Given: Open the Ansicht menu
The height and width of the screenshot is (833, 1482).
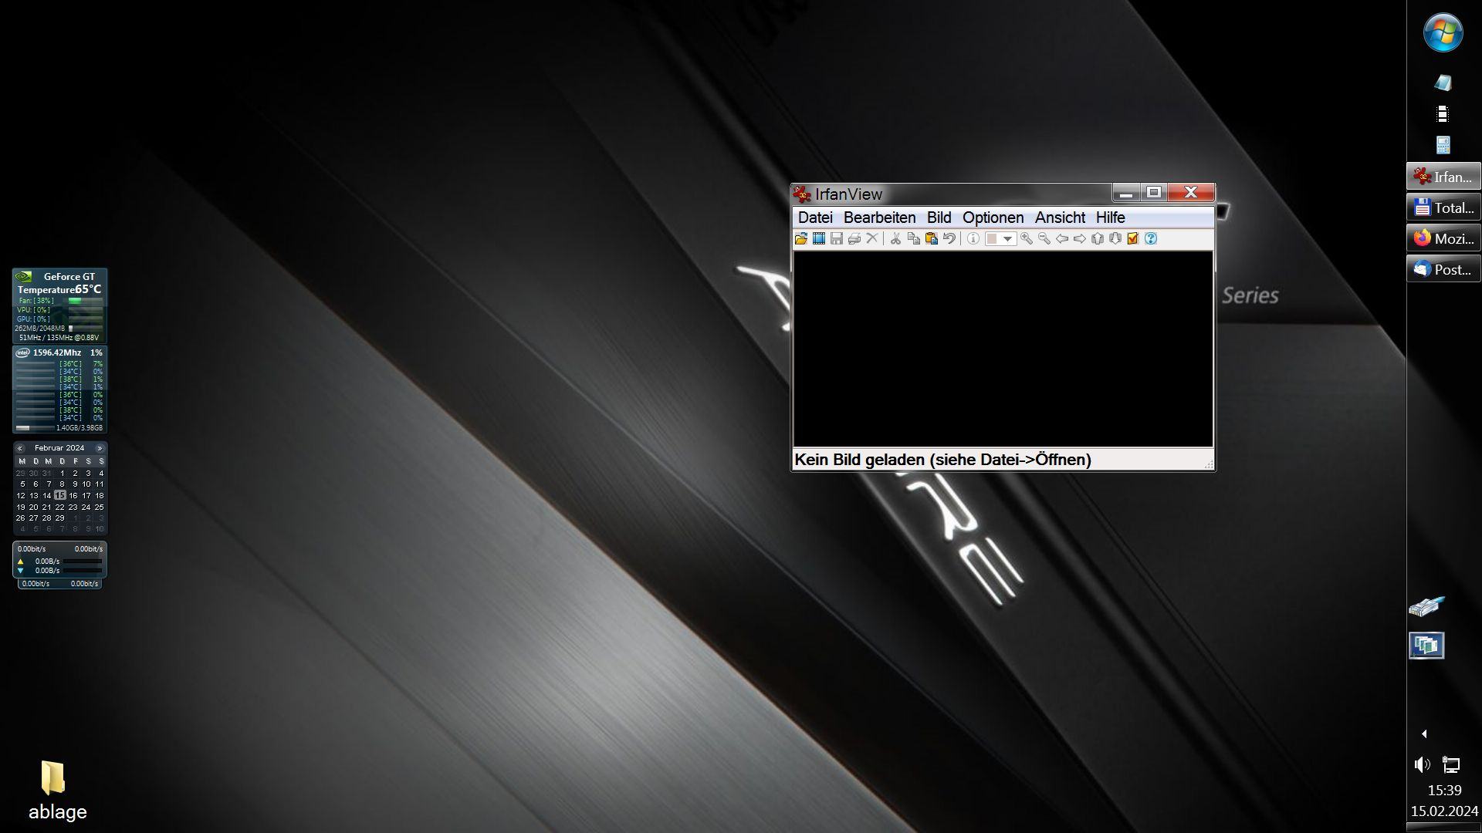Looking at the screenshot, I should coord(1060,218).
